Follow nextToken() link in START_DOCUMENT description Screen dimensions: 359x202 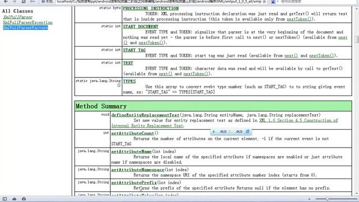[151, 43]
